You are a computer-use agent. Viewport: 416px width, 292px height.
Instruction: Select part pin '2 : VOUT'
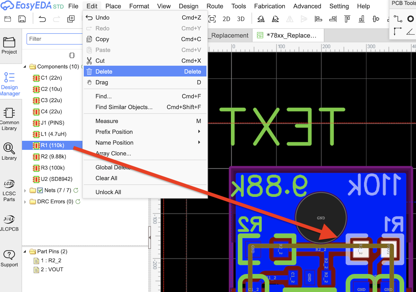point(48,269)
